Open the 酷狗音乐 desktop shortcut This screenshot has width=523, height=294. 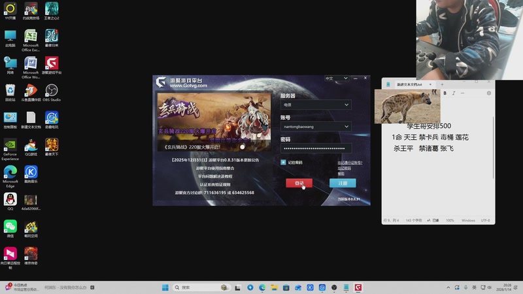tap(31, 174)
